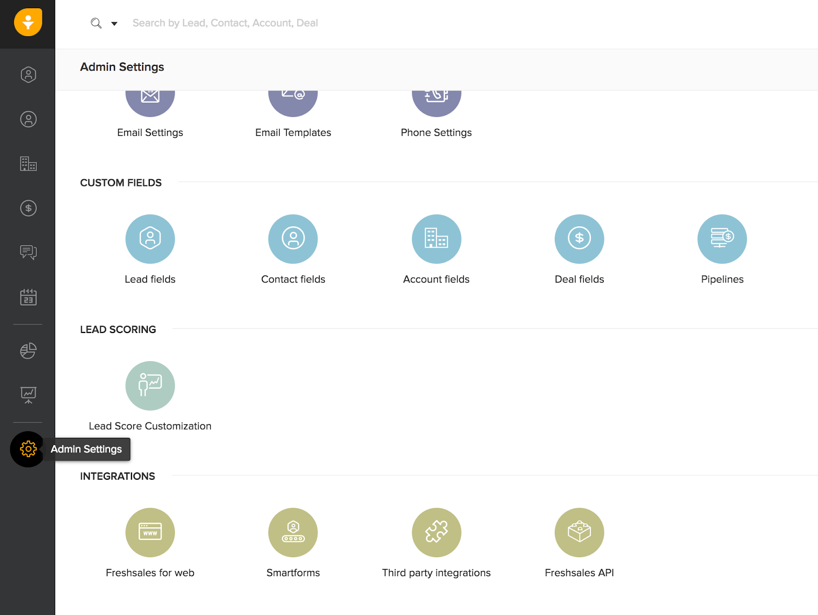Click the Admin Settings gear icon
Image resolution: width=818 pixels, height=615 pixels.
pyautogui.click(x=28, y=449)
